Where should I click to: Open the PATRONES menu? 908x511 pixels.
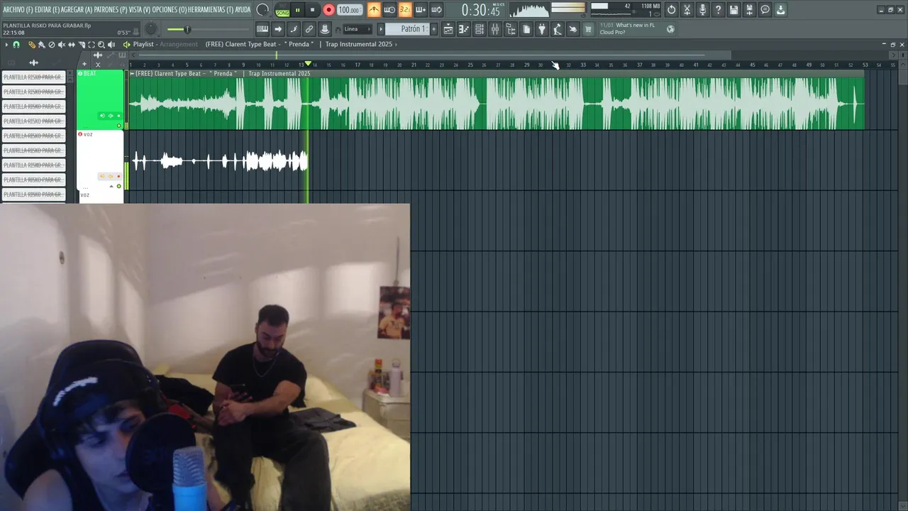pos(111,9)
